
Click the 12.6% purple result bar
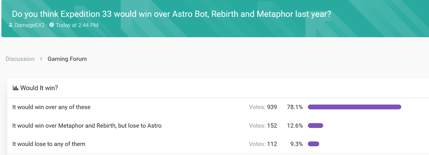click(x=315, y=126)
